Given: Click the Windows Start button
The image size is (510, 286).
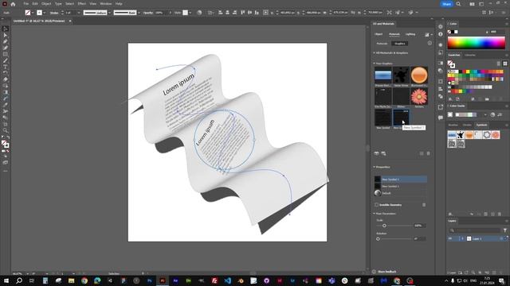Looking at the screenshot, I should pos(6,280).
